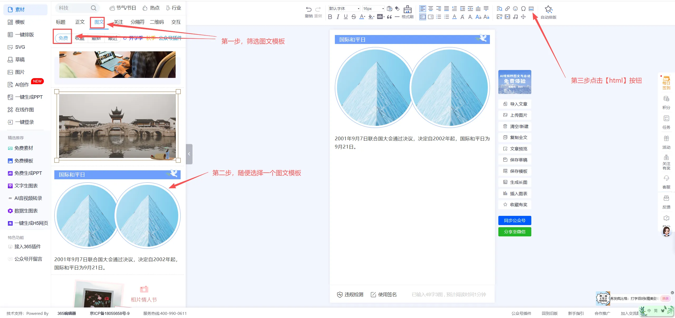Open the font color A dropdown swatch

(363, 17)
